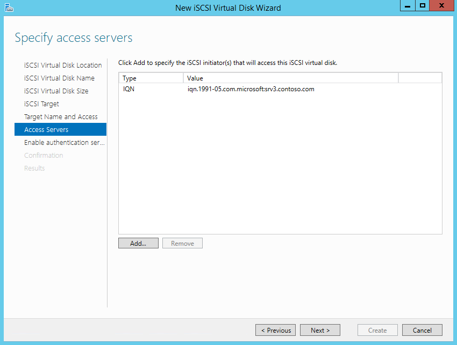Click Add... to specify an initiator

[138, 244]
